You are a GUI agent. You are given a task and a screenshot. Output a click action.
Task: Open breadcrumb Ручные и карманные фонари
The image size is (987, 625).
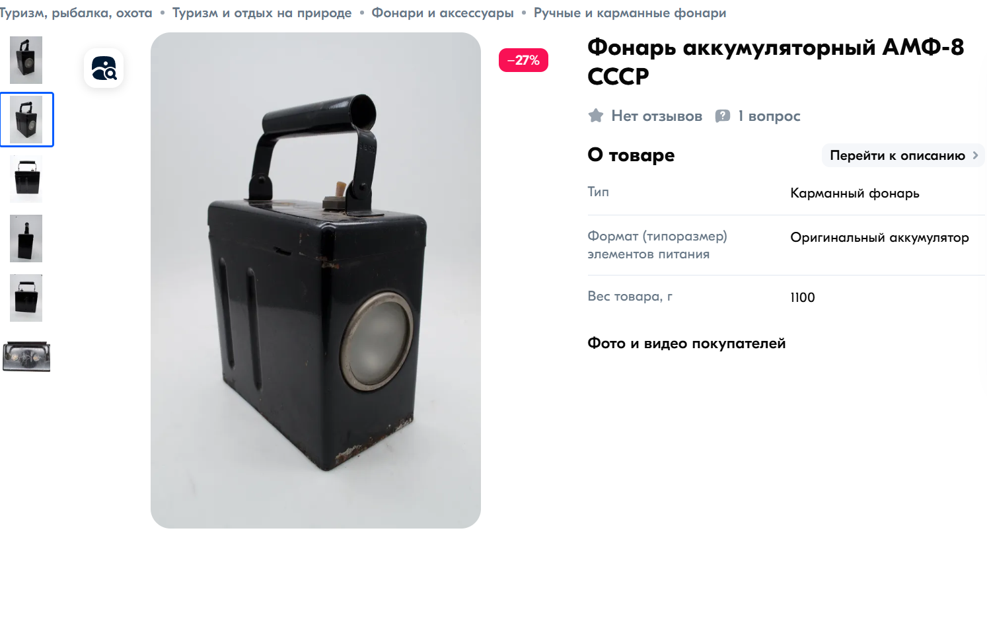(x=630, y=13)
